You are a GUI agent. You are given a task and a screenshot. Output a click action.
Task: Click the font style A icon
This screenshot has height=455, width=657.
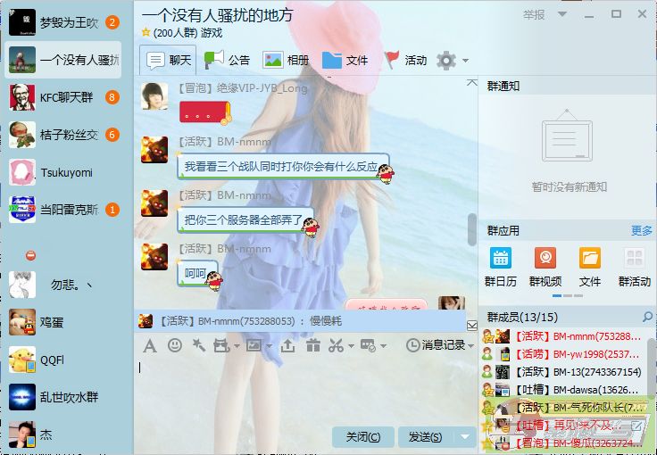click(x=150, y=345)
